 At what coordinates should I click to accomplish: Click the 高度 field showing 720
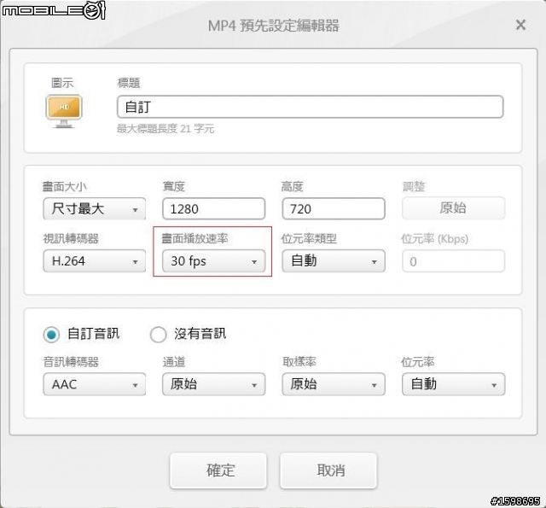[334, 208]
